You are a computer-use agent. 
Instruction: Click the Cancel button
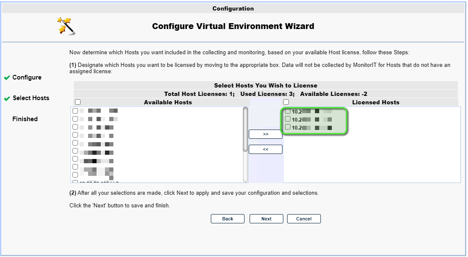[x=304, y=219]
